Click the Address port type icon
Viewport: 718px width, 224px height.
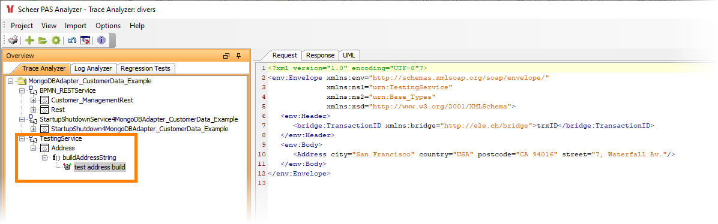pos(45,148)
